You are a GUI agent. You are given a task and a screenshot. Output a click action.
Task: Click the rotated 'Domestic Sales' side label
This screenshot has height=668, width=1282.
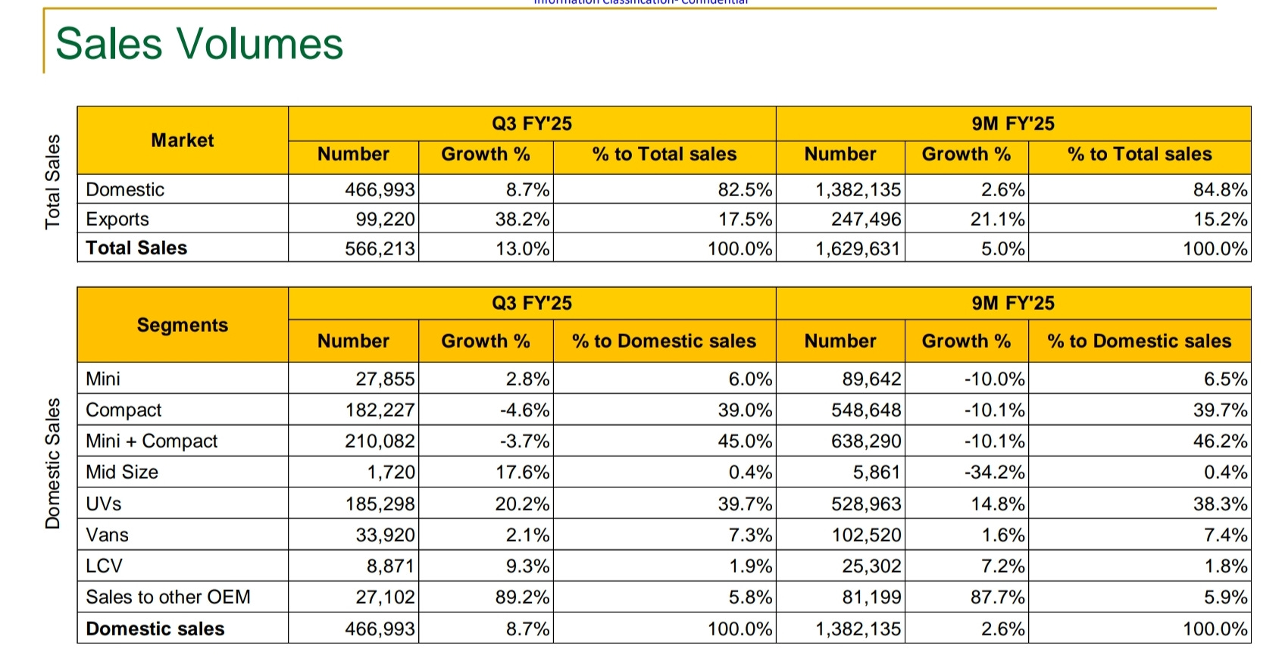(52, 464)
